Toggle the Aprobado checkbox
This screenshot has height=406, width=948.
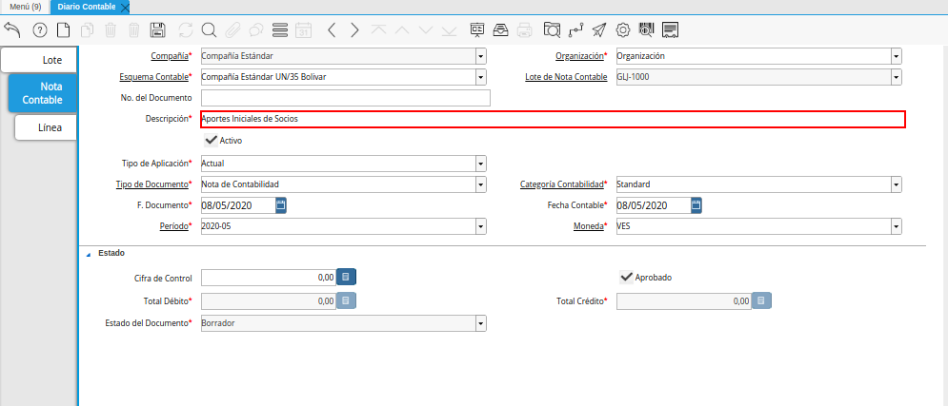[x=626, y=277]
